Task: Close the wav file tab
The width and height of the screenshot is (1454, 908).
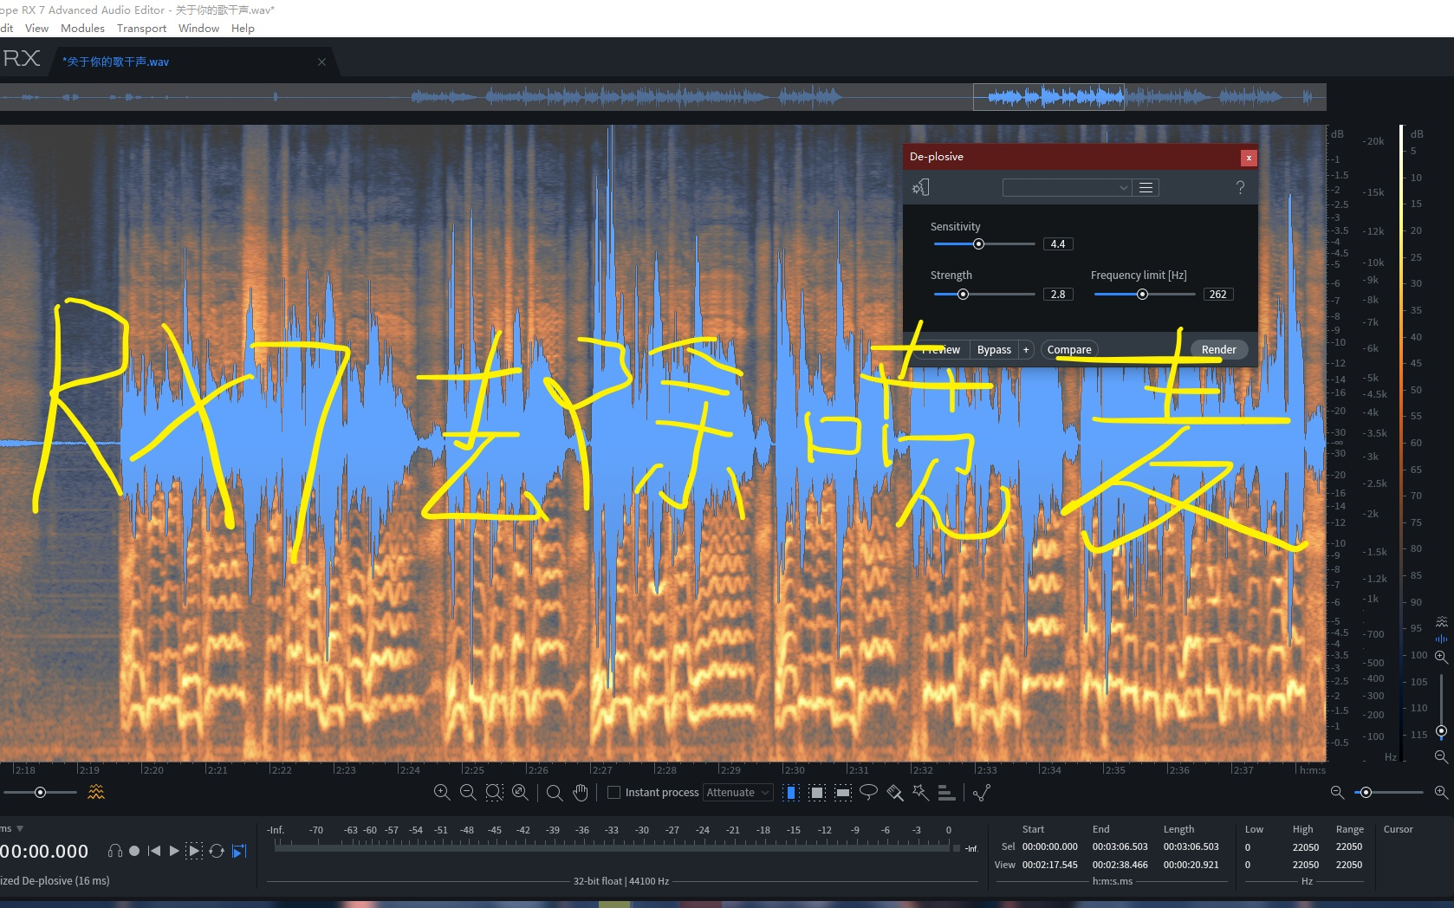Action: pos(321,62)
